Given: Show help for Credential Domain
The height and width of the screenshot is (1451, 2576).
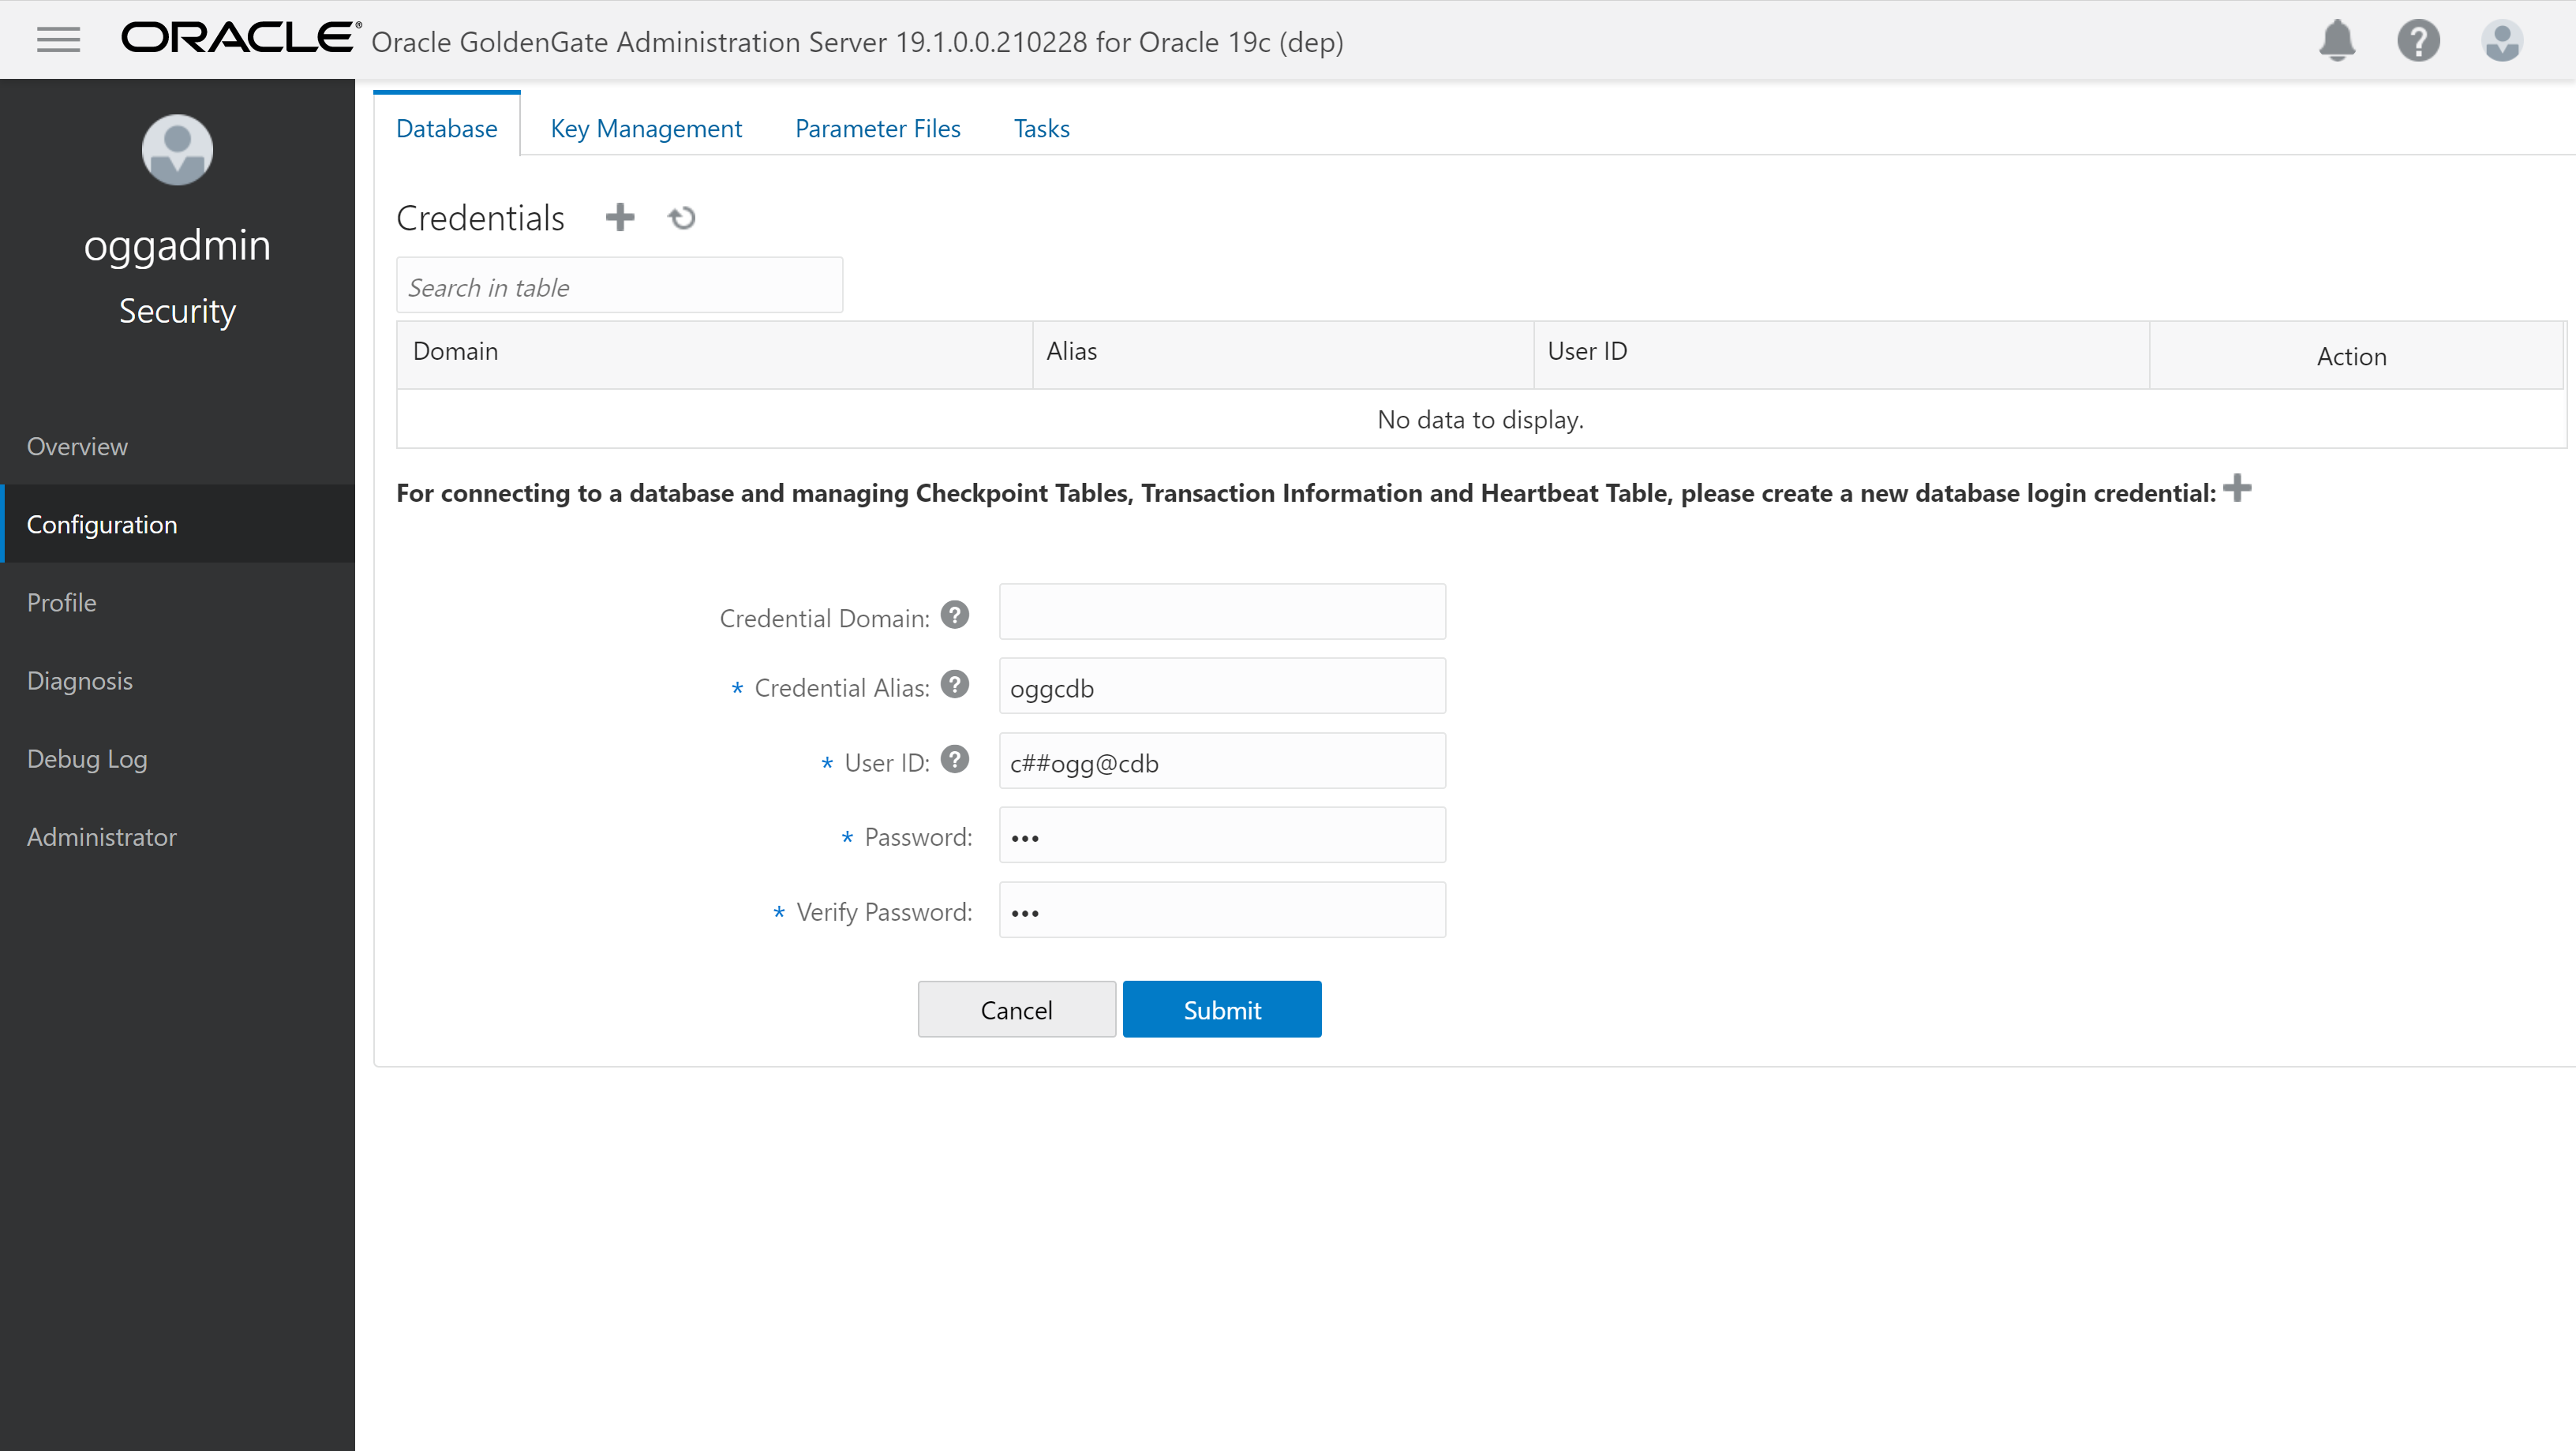Looking at the screenshot, I should coord(955,615).
